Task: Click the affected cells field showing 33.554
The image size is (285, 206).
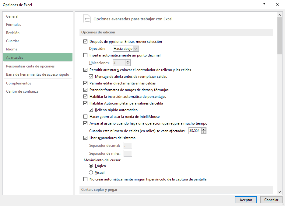Action: pos(195,131)
